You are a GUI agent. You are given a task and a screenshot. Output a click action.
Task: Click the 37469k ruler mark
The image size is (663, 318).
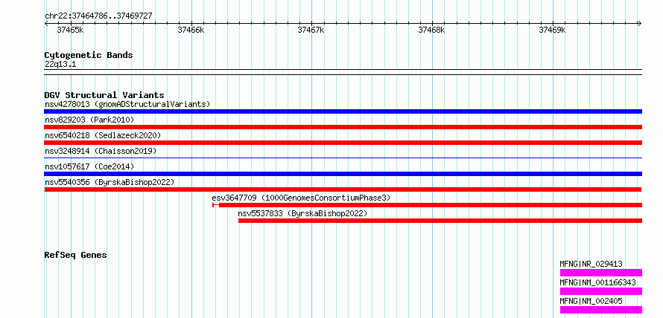click(x=552, y=30)
